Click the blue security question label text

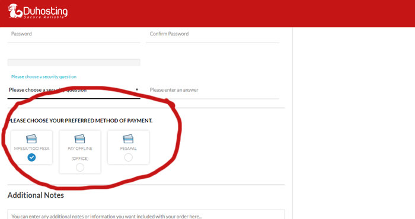[44, 76]
